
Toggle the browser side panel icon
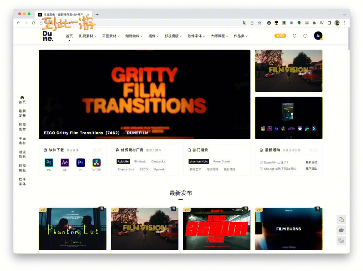tap(329, 23)
